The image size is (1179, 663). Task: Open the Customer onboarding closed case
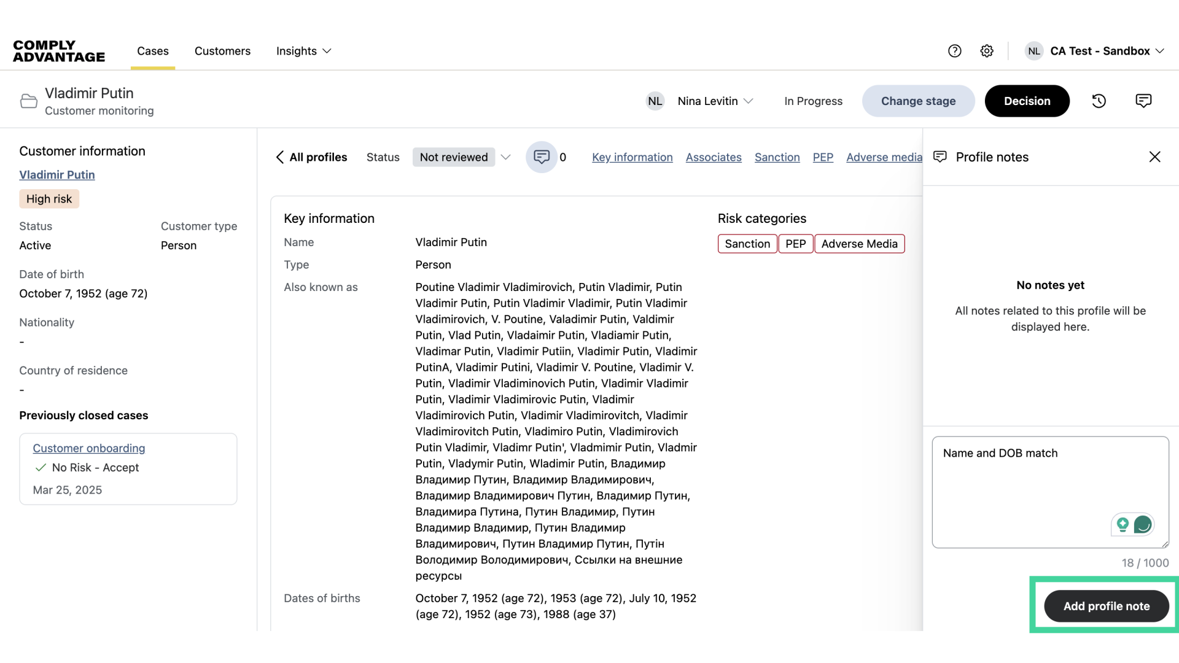[x=88, y=448]
